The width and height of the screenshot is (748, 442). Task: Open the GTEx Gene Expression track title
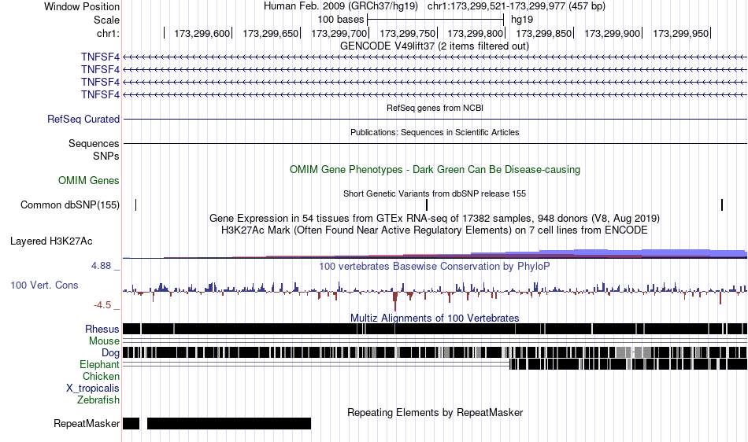coord(435,218)
